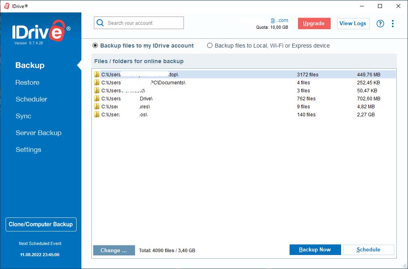Click the IDrive title bar app icon
Viewport: 408px width, 269px height.
pyautogui.click(x=7, y=6)
